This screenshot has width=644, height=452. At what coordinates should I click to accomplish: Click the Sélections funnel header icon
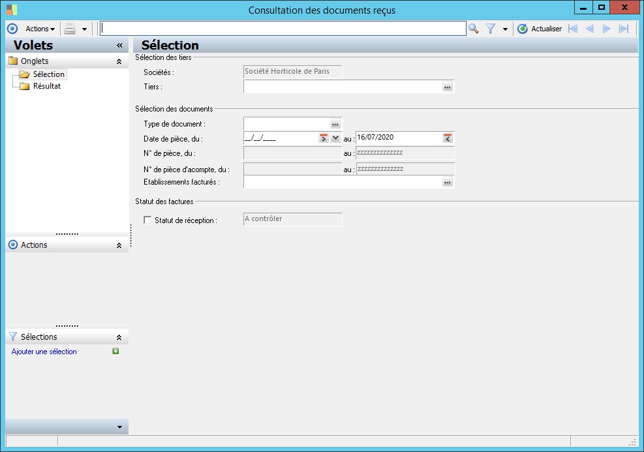13,337
